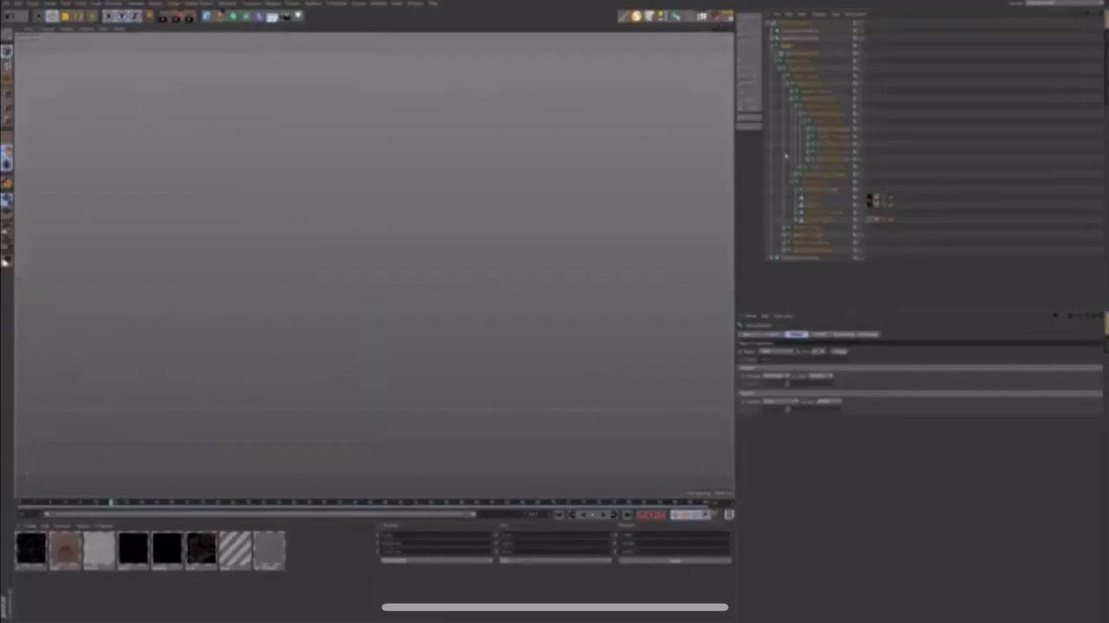Click the timeline preview range slider bar

[x=259, y=514]
